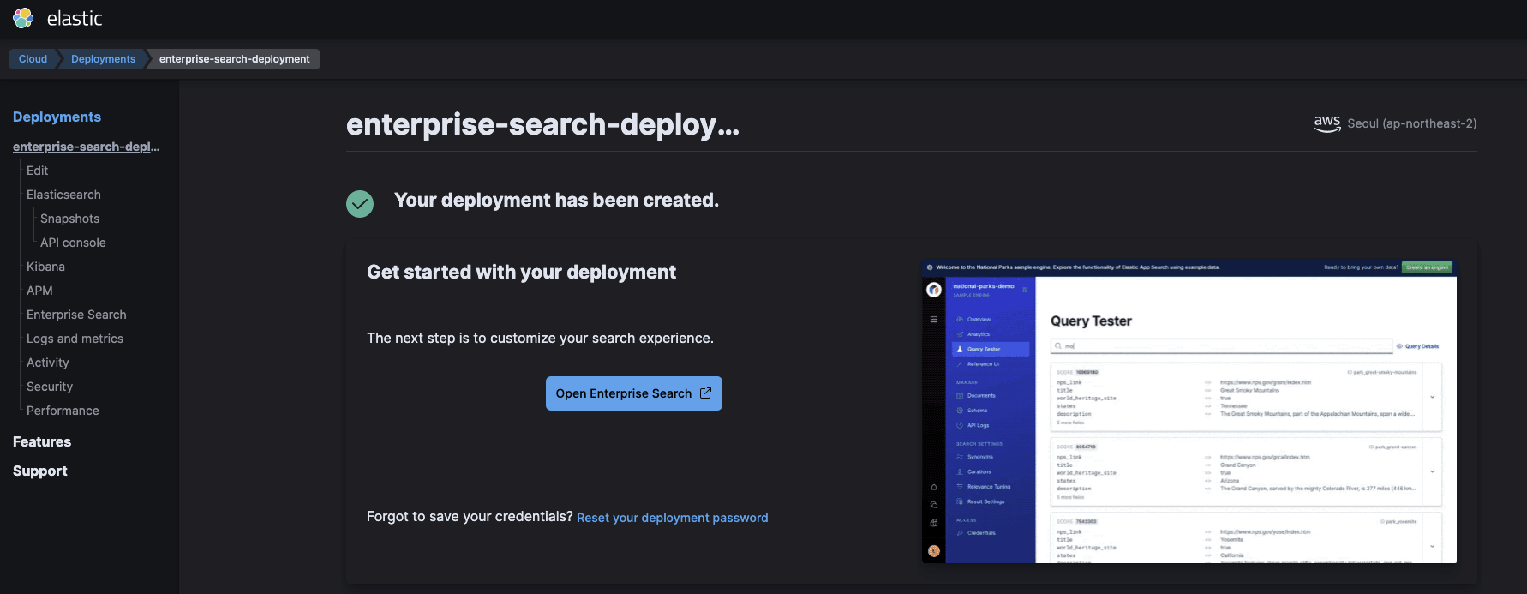Click Seoul (ap-northeast-2) region text
The image size is (1527, 594).
[1411, 123]
